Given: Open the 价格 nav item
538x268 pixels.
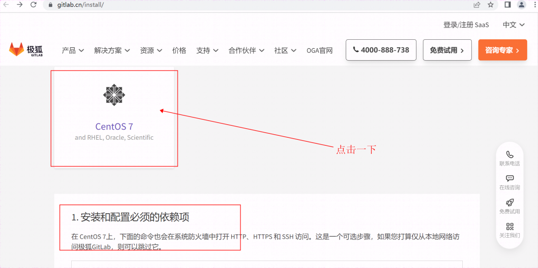Looking at the screenshot, I should click(x=179, y=50).
